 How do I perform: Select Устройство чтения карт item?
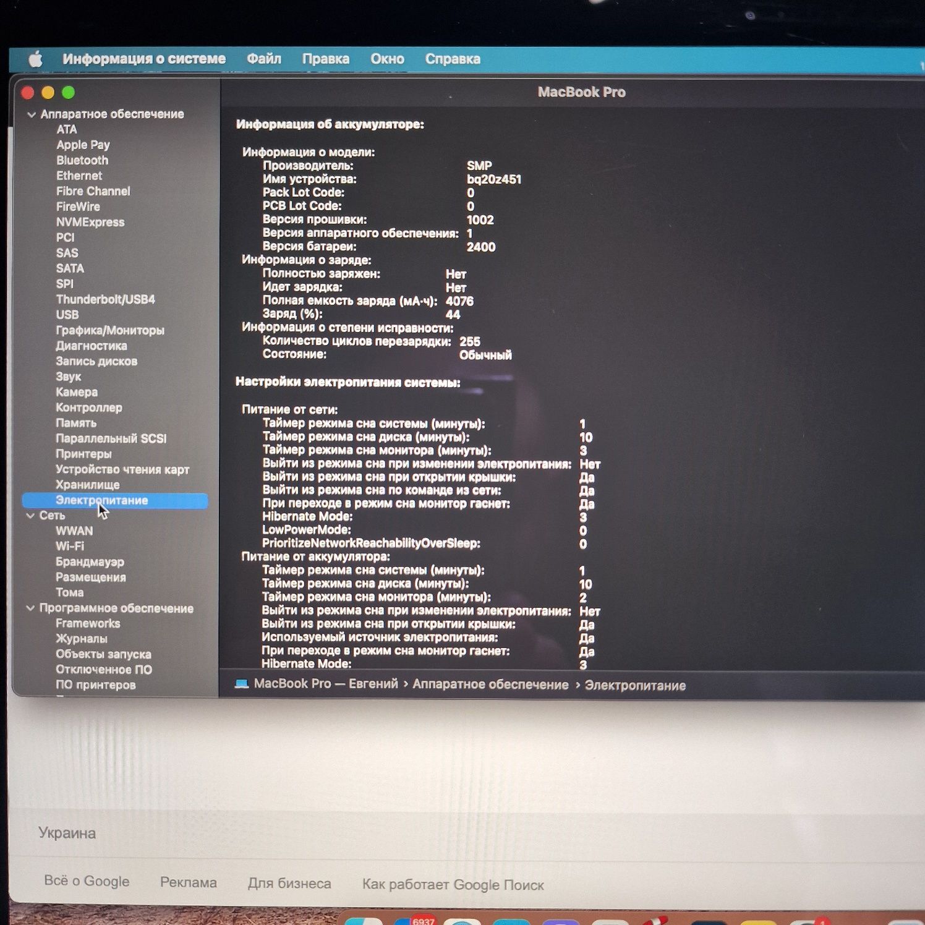122,469
